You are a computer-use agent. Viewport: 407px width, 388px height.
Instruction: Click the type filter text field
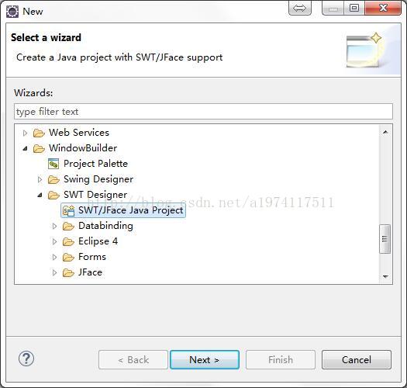click(x=203, y=112)
